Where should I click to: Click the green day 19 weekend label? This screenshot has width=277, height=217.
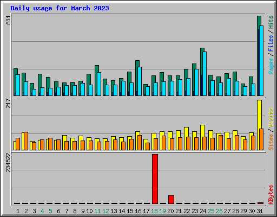162,211
